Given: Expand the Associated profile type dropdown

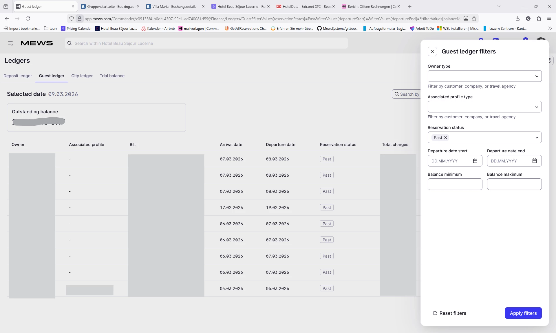Looking at the screenshot, I should (484, 107).
